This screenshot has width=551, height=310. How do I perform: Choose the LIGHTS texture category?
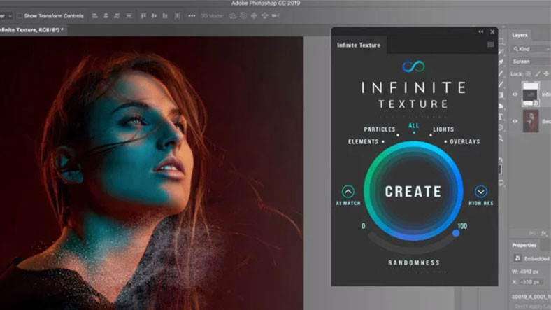[x=443, y=129]
